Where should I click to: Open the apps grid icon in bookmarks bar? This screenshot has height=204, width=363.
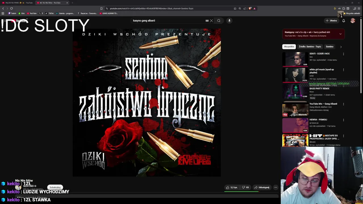click(3, 13)
